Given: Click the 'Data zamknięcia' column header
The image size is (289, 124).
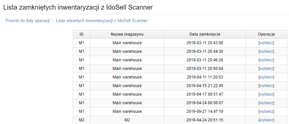Looking at the screenshot, I should click(205, 34).
